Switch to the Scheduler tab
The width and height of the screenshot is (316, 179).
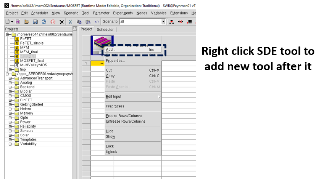105,29
